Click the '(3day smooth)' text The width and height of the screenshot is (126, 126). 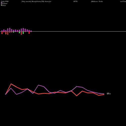(x=26, y=2)
